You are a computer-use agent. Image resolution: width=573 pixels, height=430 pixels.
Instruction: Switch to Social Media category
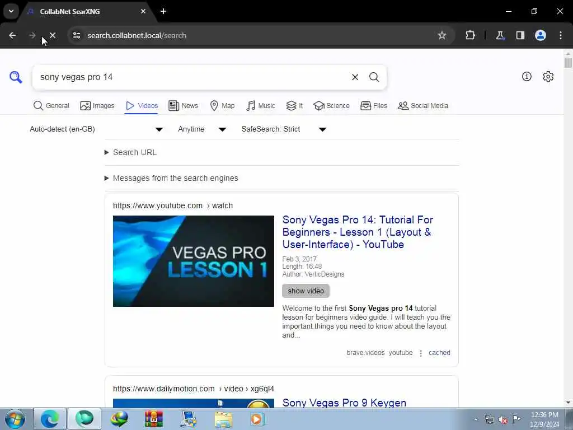pyautogui.click(x=423, y=106)
